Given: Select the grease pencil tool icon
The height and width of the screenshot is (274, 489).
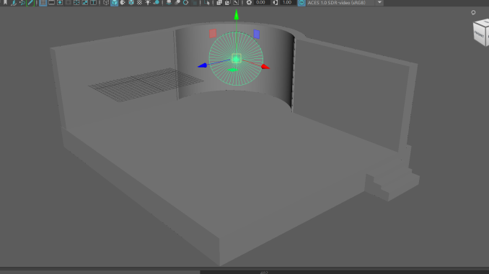Looking at the screenshot, I should tap(30, 2).
